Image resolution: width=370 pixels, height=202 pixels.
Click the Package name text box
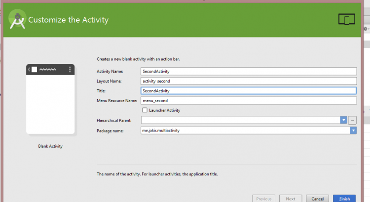(245, 131)
